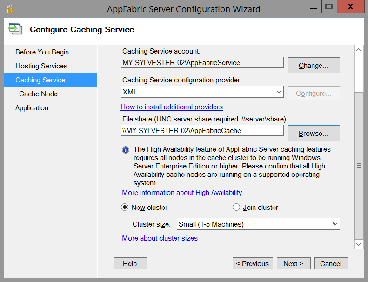Click the Cancel button
This screenshot has width=368, height=282.
pyautogui.click(x=331, y=263)
